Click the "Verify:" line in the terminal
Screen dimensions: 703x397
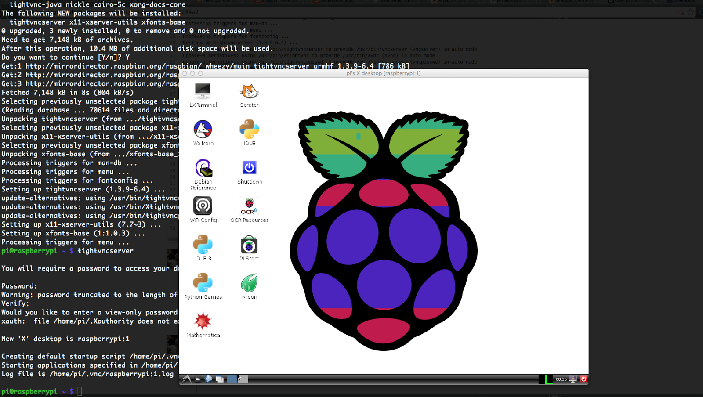coord(15,303)
